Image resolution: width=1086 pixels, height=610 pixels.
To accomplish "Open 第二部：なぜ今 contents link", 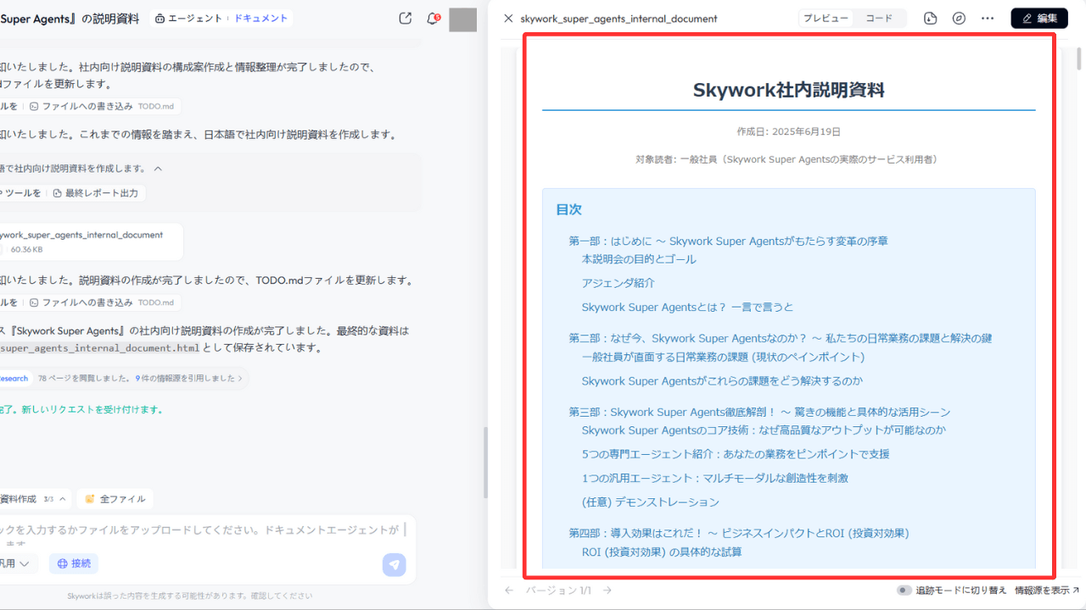I will [780, 338].
